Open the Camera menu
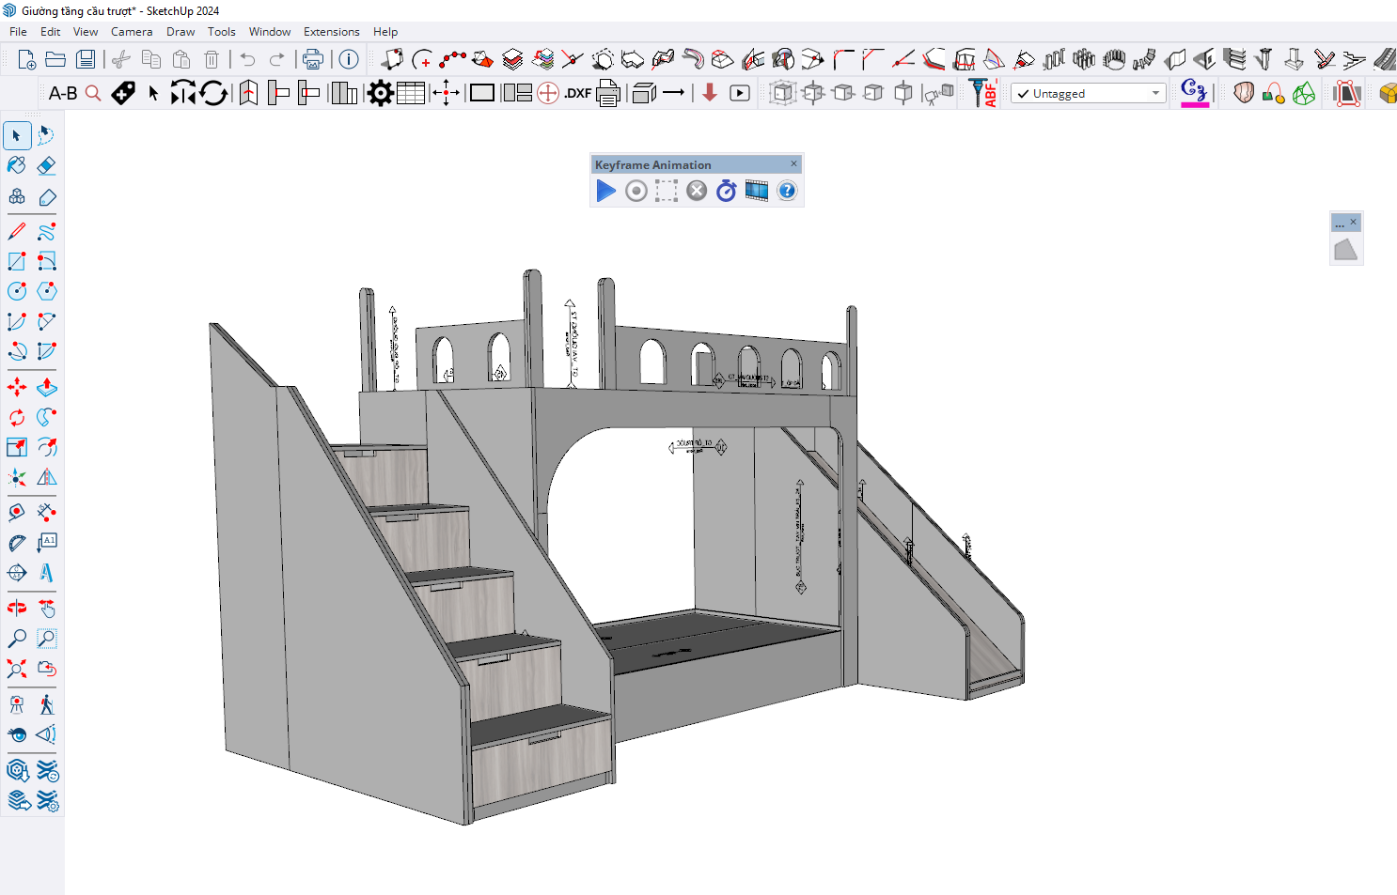Screen dimensions: 1397x895 pos(132,32)
